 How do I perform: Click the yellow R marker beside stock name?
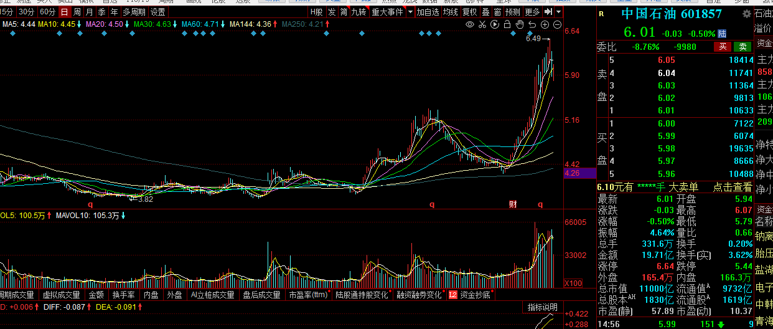(x=601, y=14)
